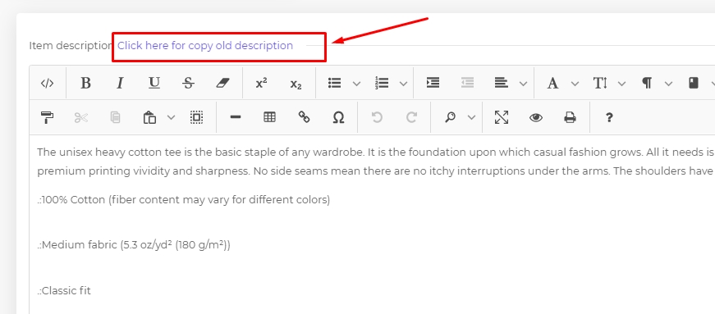Click the paragraph format icon
The width and height of the screenshot is (715, 314).
647,83
